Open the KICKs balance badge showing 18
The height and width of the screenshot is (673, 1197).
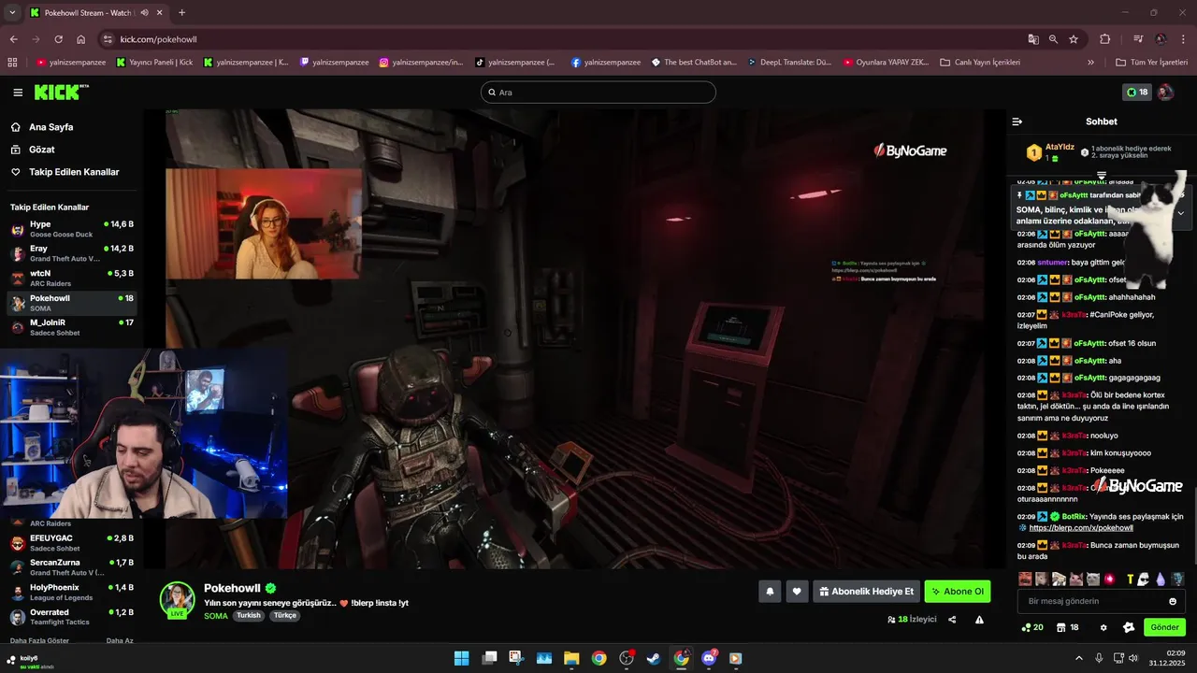[x=1137, y=93]
